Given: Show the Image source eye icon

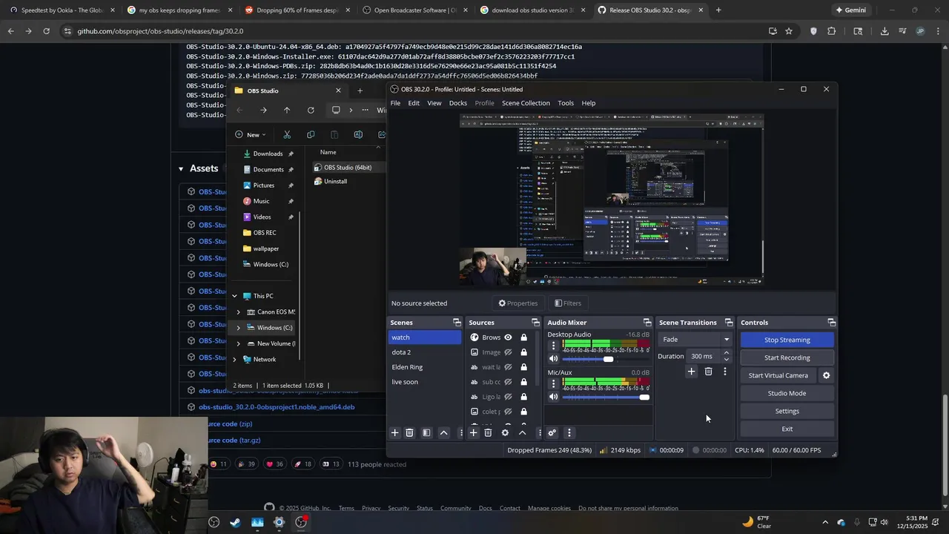Looking at the screenshot, I should click(508, 352).
